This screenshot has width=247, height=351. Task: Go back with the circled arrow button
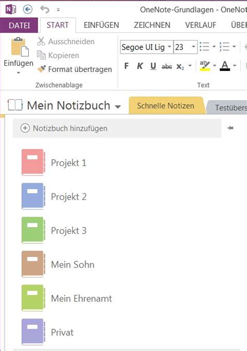click(x=28, y=9)
